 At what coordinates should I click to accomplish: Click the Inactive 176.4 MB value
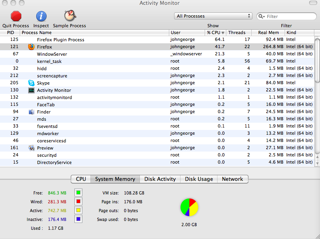tap(57, 219)
